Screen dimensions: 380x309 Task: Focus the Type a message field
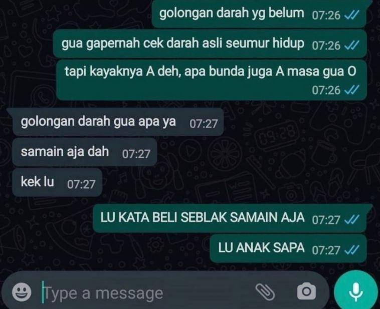pos(145,293)
